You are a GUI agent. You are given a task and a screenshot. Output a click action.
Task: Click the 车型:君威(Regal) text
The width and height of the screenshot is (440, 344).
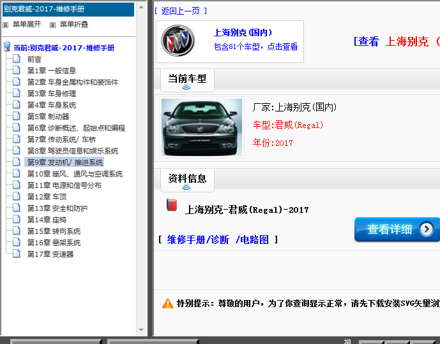pyautogui.click(x=288, y=125)
